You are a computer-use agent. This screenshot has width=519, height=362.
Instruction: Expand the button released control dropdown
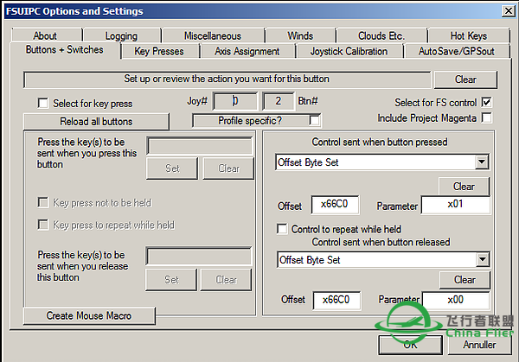[x=482, y=259]
